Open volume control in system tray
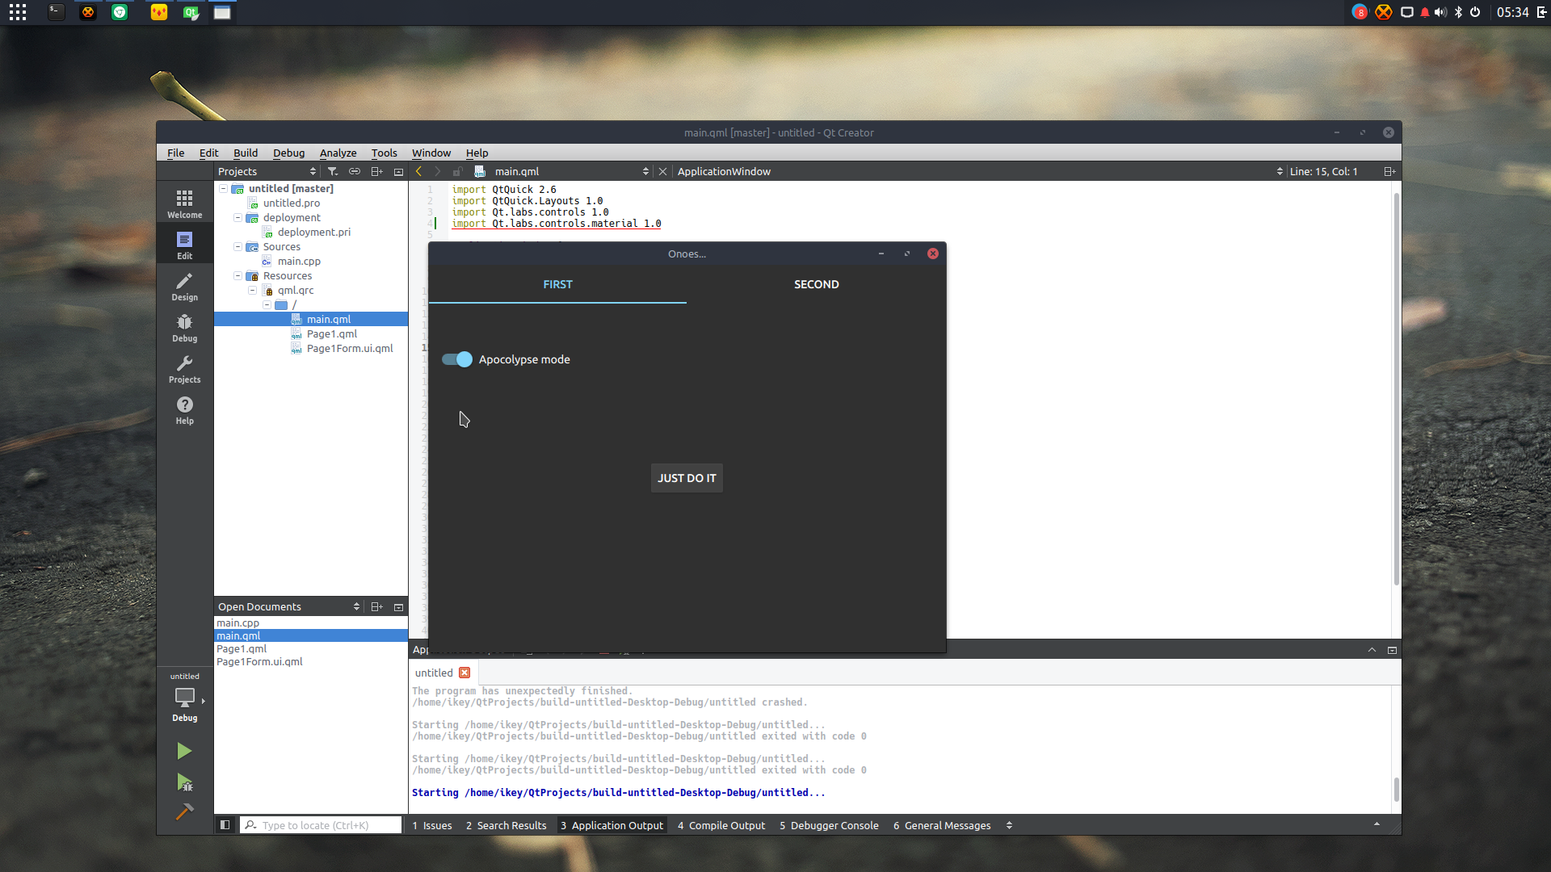 coord(1440,12)
